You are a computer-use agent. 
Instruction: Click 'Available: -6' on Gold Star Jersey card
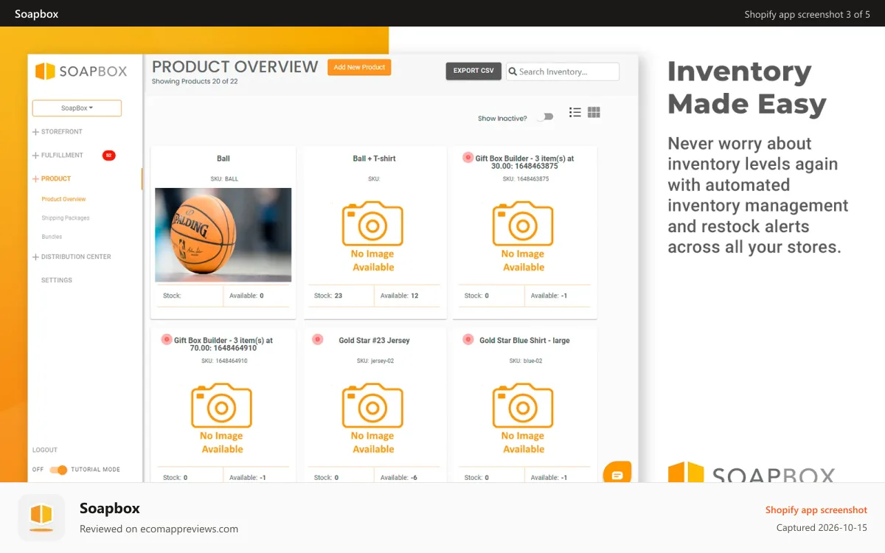399,478
